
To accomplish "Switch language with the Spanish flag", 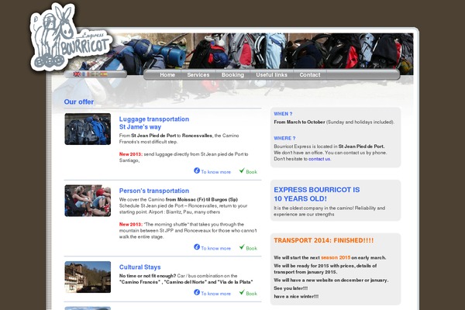I will point(104,74).
